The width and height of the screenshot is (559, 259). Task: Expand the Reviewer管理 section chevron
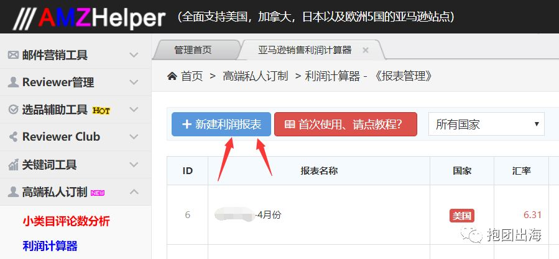pyautogui.click(x=134, y=82)
